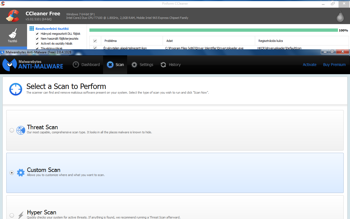Viewport: 350px width, 219px height.
Task: Click the Tisztító broom icon in CCleaner sidebar
Action: [x=13, y=34]
